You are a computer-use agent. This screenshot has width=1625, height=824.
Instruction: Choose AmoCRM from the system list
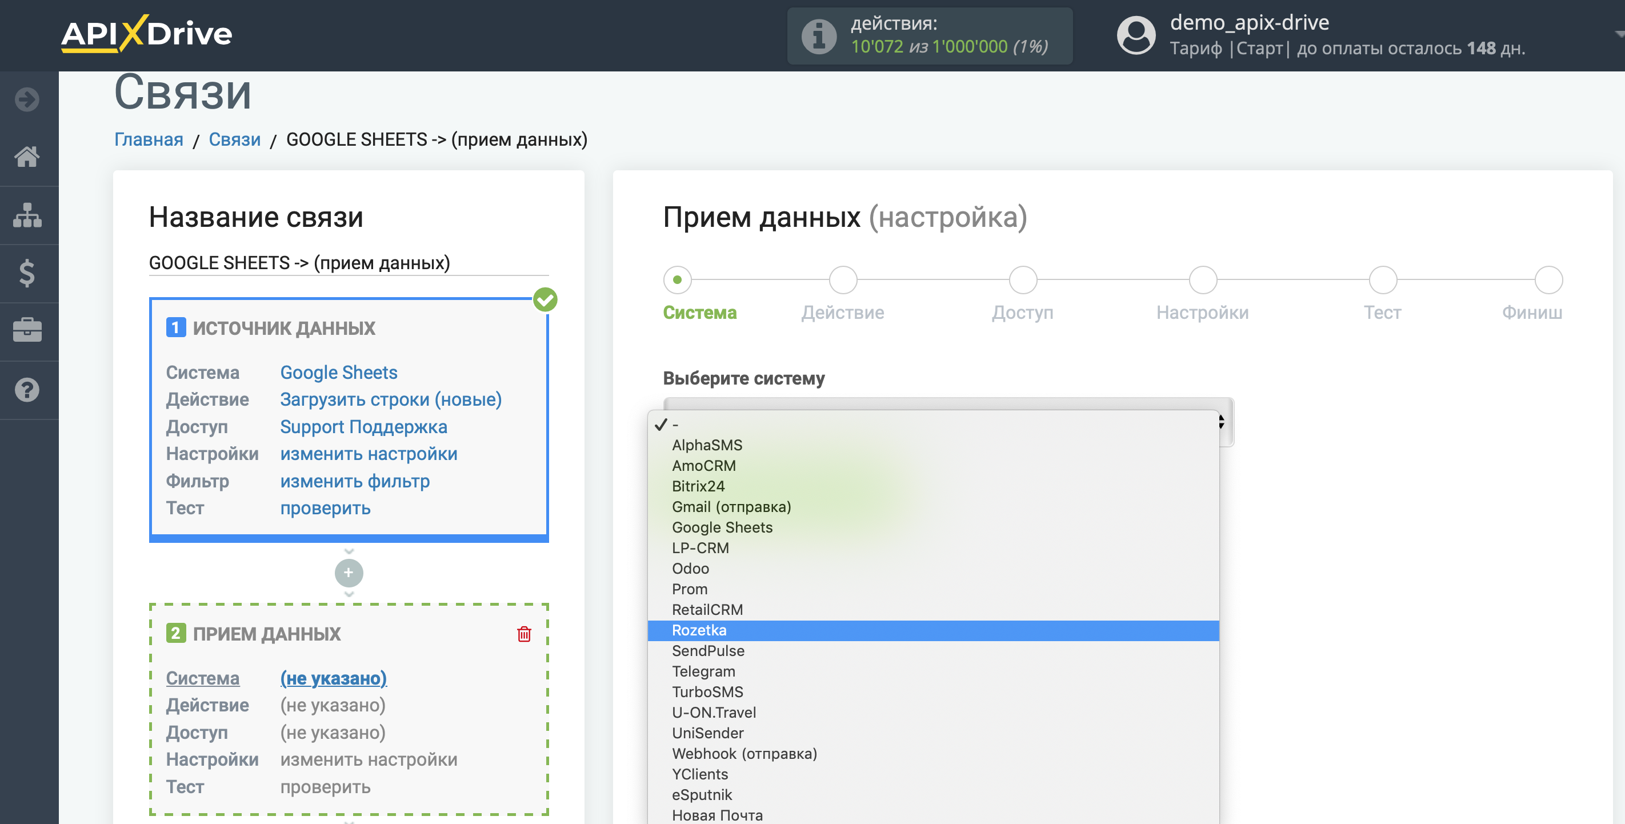pos(933,466)
